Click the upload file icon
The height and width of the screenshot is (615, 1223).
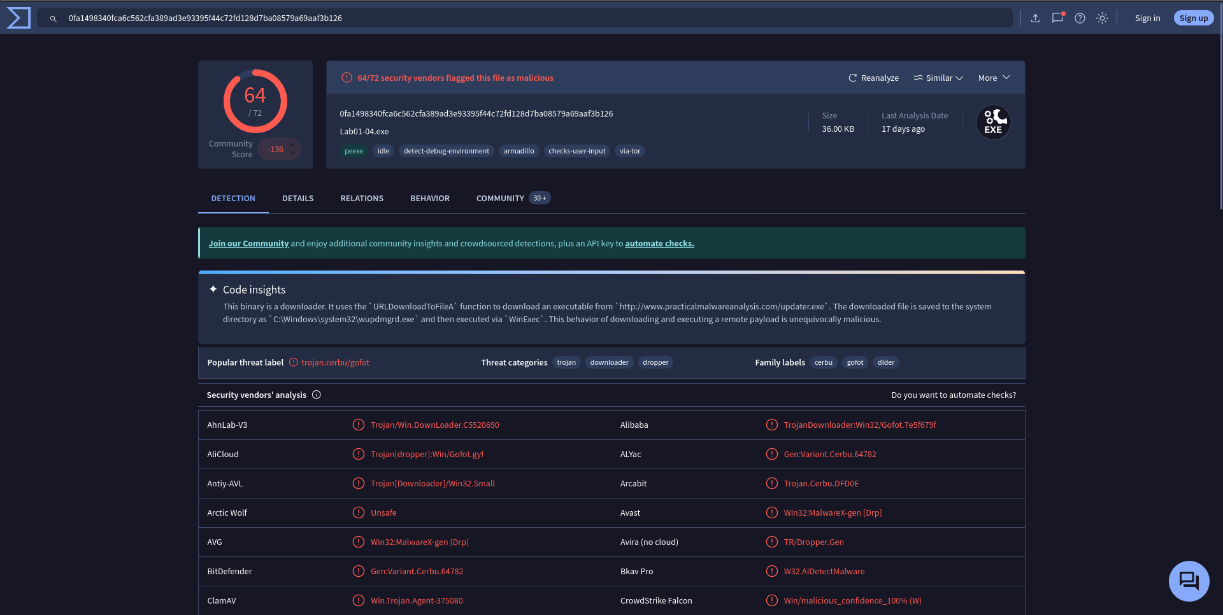pyautogui.click(x=1035, y=18)
